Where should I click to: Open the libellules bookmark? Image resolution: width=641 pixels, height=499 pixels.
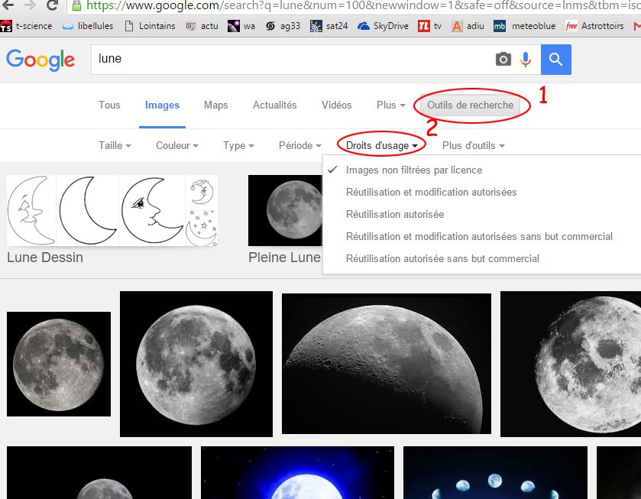88,26
